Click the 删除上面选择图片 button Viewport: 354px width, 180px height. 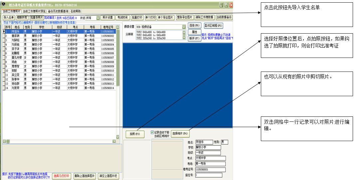tap(85, 176)
